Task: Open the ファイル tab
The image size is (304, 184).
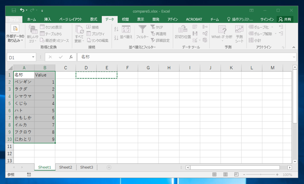Action: click(x=14, y=19)
